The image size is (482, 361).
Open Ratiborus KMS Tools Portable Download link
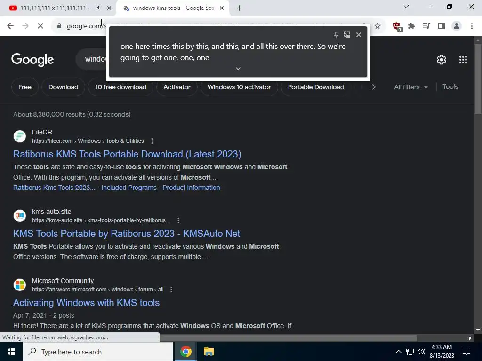click(x=127, y=154)
